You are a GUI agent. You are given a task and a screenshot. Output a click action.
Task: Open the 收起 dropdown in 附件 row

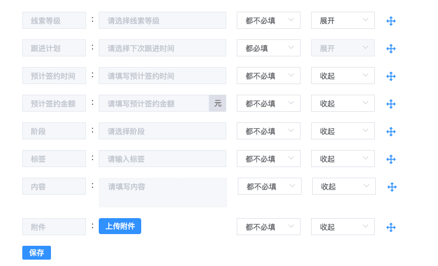[343, 227]
